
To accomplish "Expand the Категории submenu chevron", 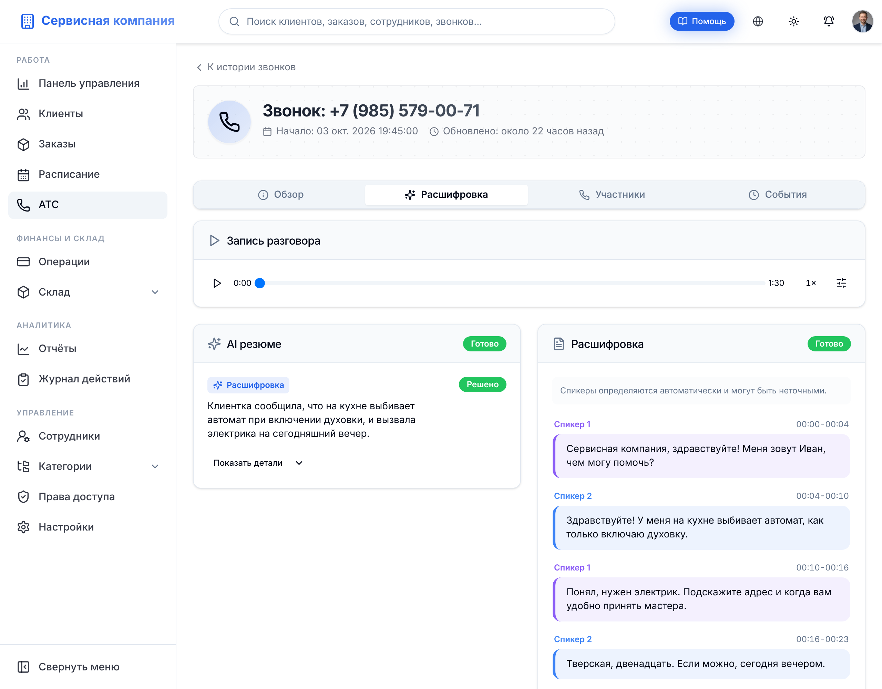I will click(155, 466).
